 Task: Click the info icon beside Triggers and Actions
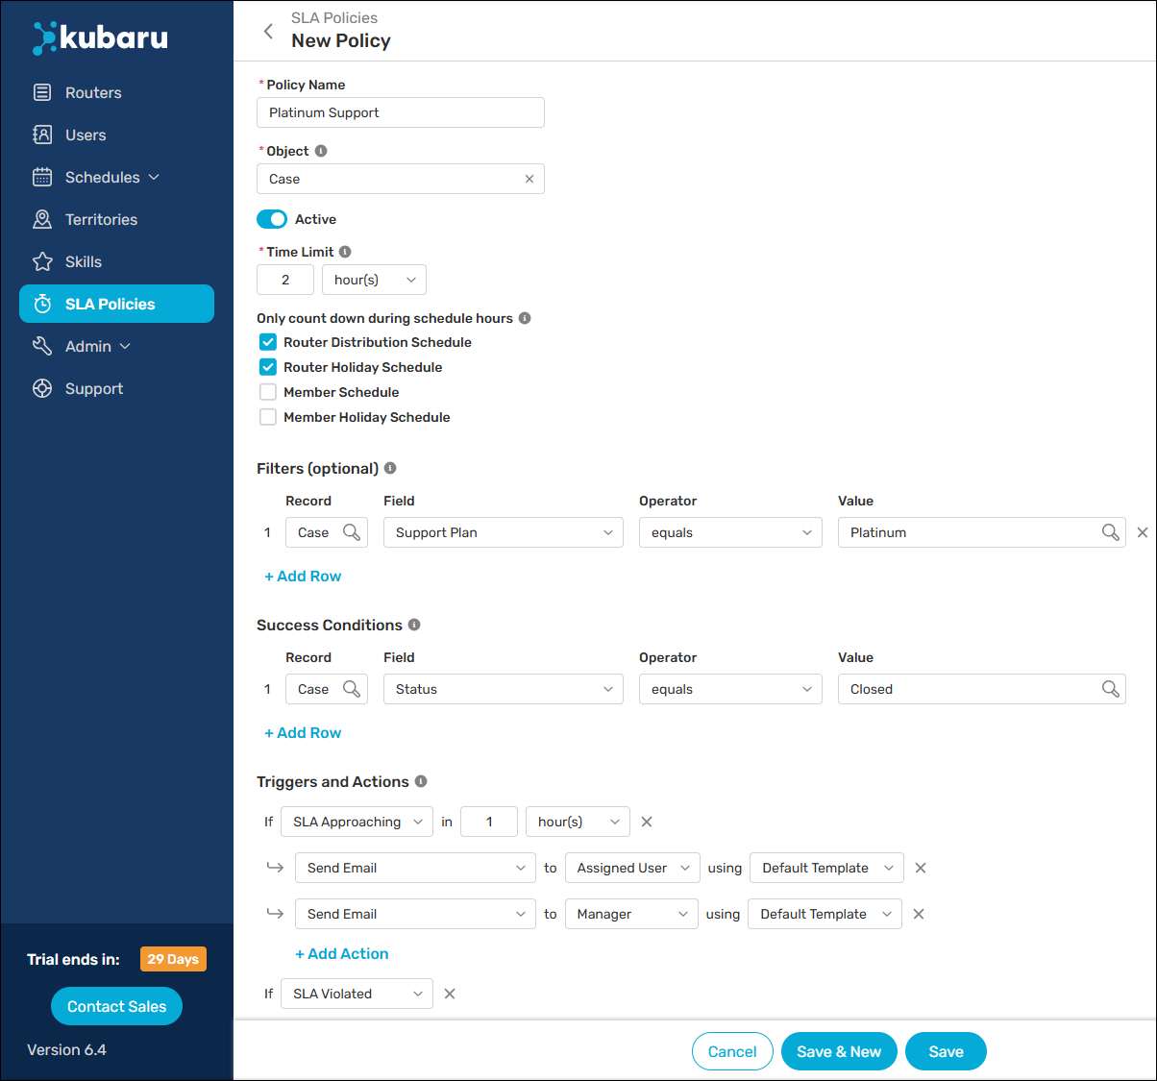421,781
